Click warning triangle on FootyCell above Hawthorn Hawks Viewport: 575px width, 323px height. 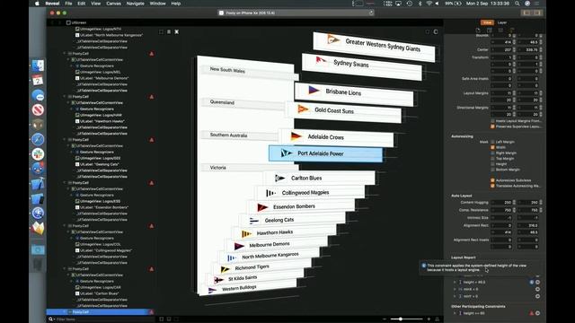pyautogui.click(x=152, y=97)
